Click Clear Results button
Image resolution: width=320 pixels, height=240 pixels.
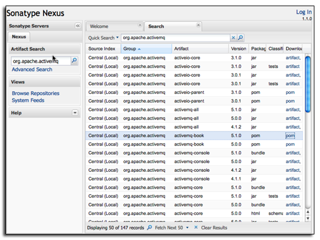pyautogui.click(x=214, y=228)
